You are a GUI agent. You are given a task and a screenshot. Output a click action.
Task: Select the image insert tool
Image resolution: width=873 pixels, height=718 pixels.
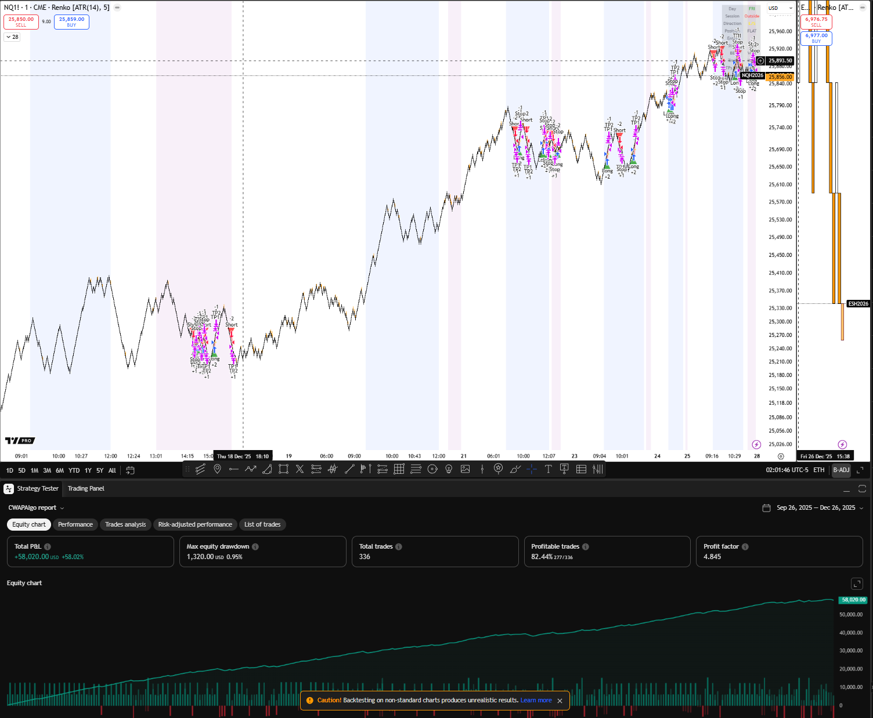[x=465, y=469]
